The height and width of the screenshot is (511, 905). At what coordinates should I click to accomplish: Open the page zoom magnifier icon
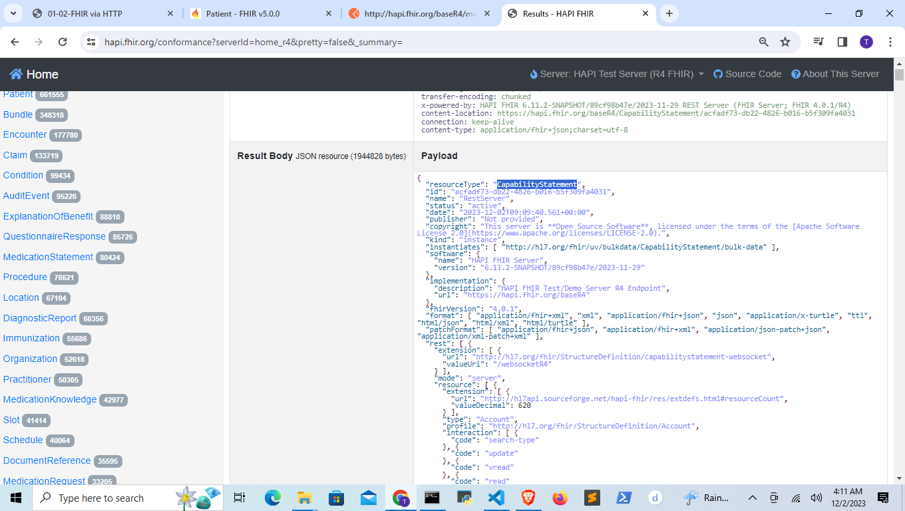(764, 42)
